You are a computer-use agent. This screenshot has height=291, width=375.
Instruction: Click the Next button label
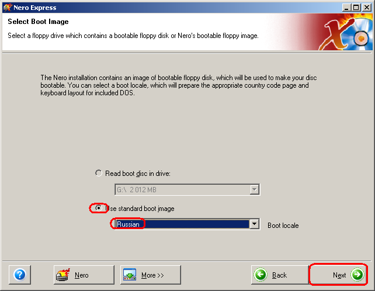(339, 275)
